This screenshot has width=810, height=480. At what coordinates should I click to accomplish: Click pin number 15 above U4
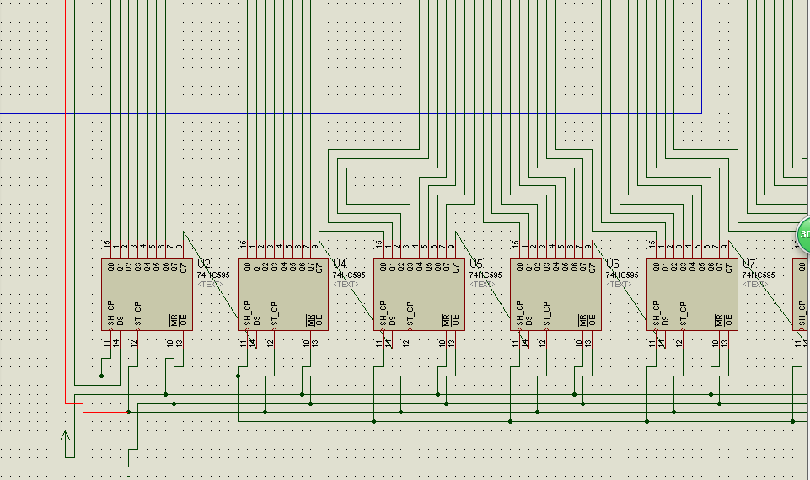coord(244,244)
